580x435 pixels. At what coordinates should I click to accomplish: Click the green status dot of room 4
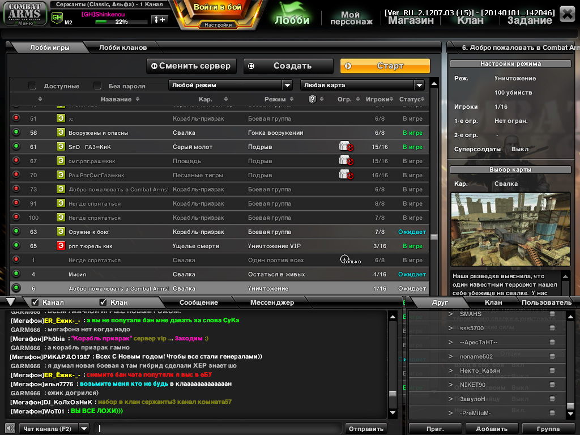point(16,274)
